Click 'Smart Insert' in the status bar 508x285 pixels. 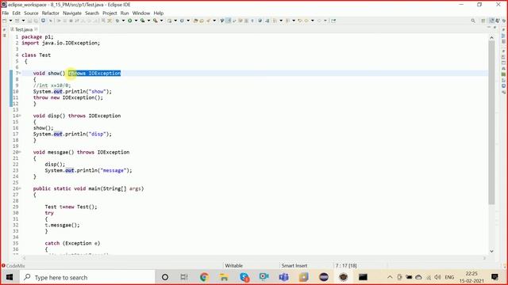click(294, 266)
